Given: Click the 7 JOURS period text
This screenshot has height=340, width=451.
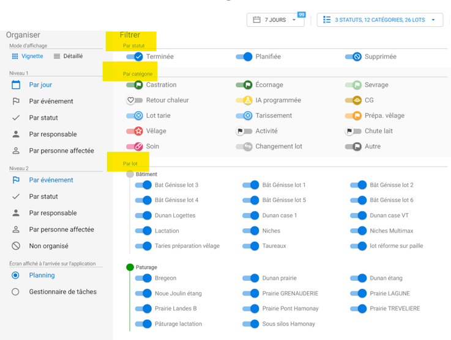Looking at the screenshot, I should (x=275, y=20).
